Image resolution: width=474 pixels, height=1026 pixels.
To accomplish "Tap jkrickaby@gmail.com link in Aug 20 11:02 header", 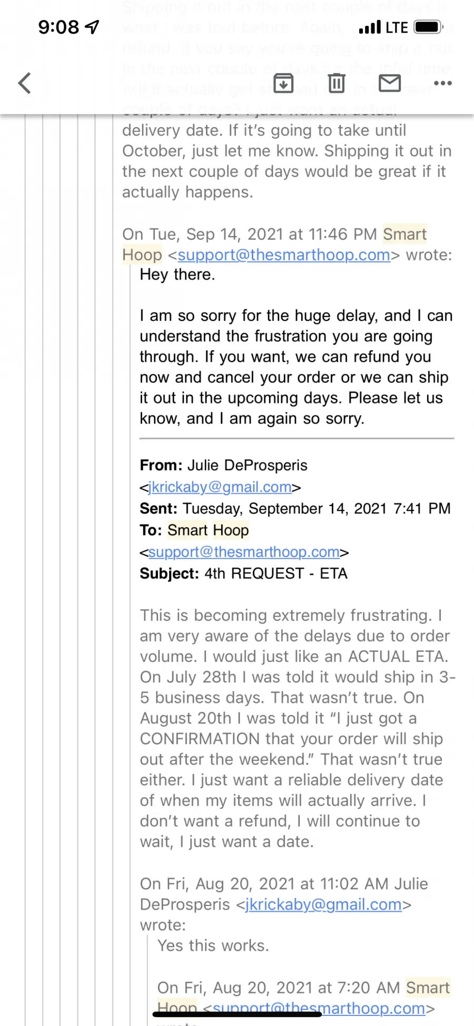I will click(323, 904).
